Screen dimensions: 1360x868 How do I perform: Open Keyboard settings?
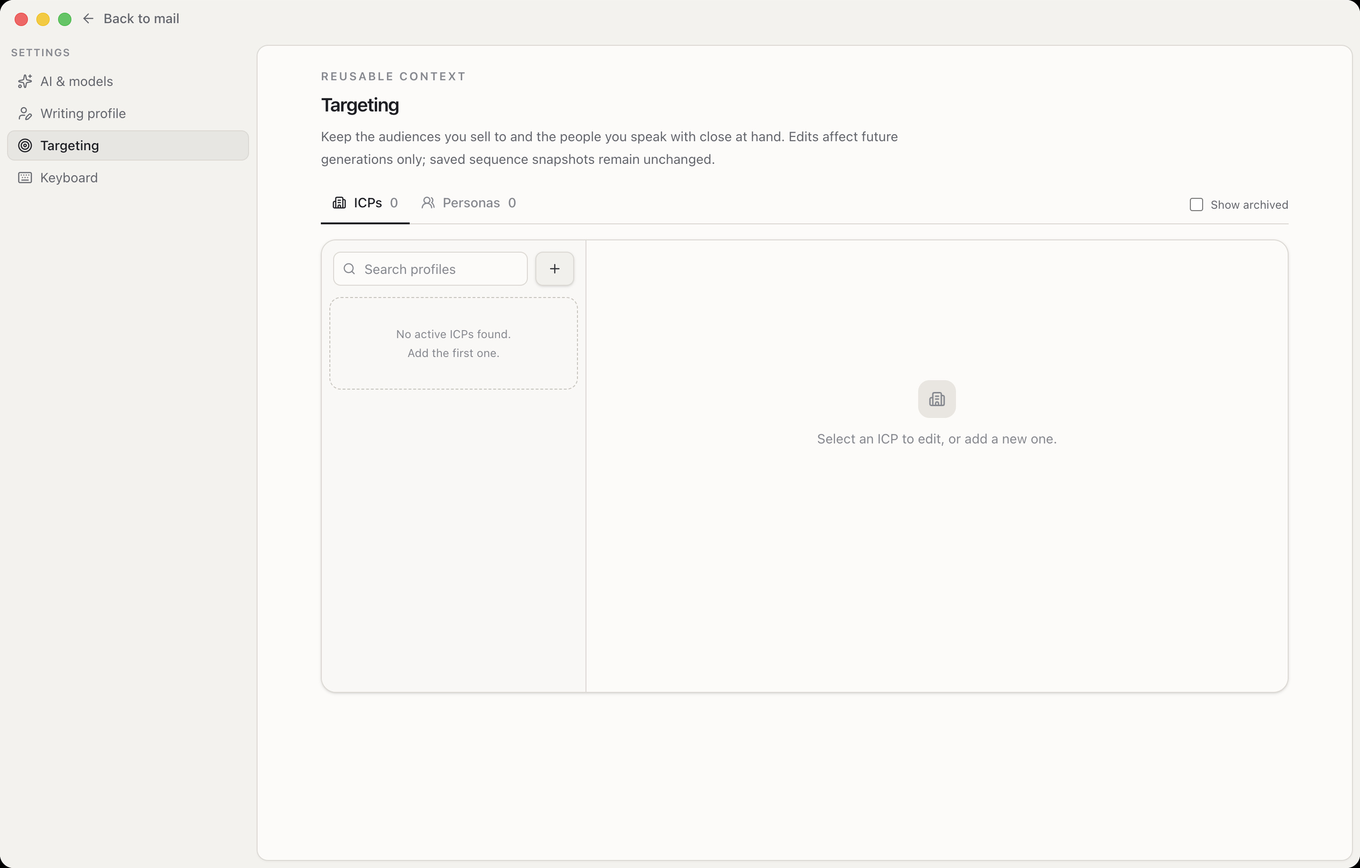click(128, 178)
